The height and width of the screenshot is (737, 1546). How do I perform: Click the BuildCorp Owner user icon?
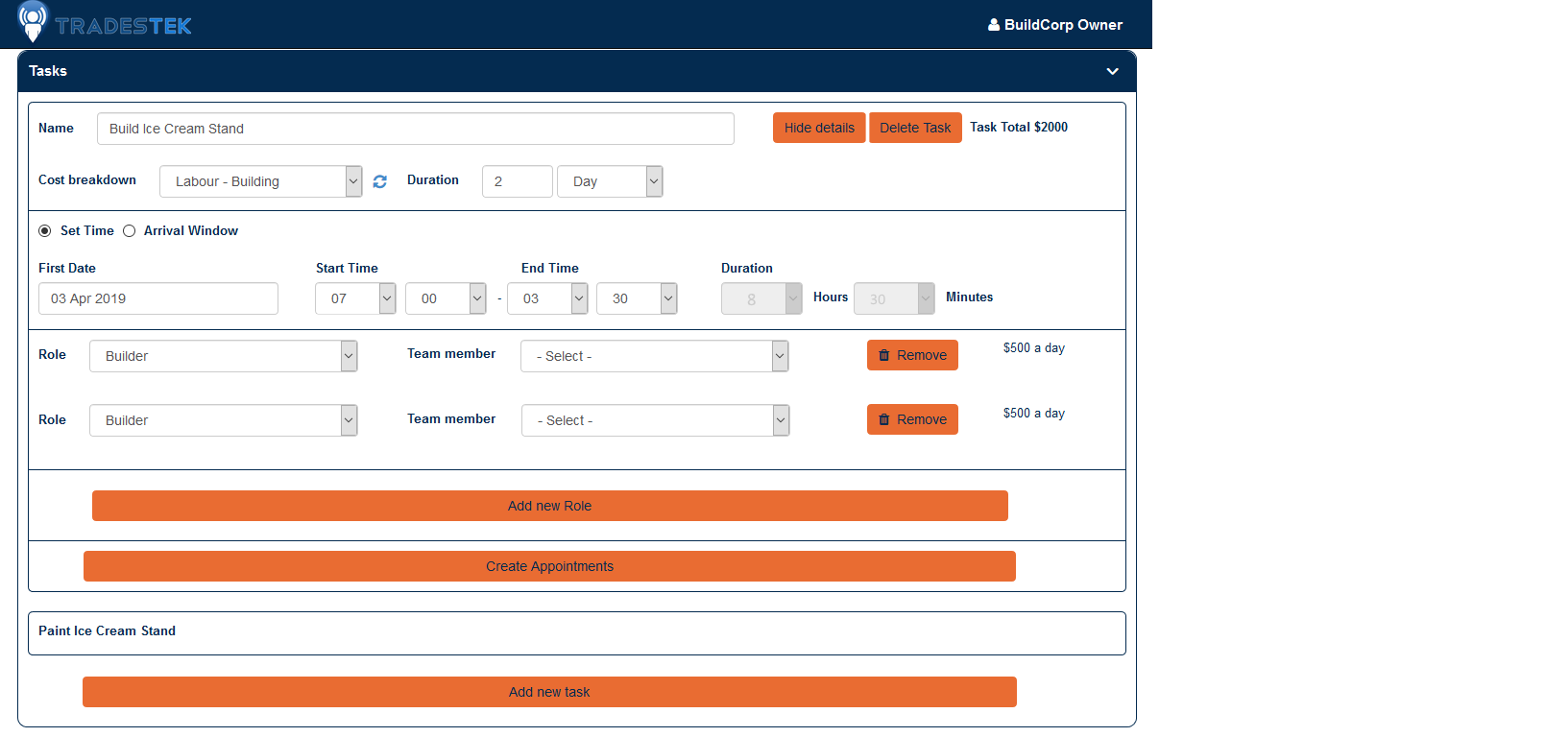(994, 25)
